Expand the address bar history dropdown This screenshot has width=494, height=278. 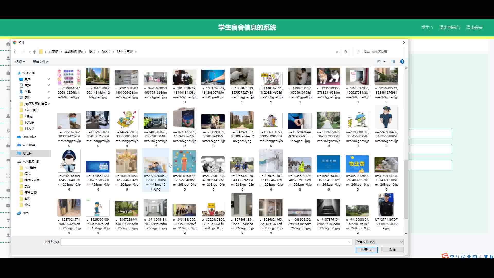pos(337,52)
